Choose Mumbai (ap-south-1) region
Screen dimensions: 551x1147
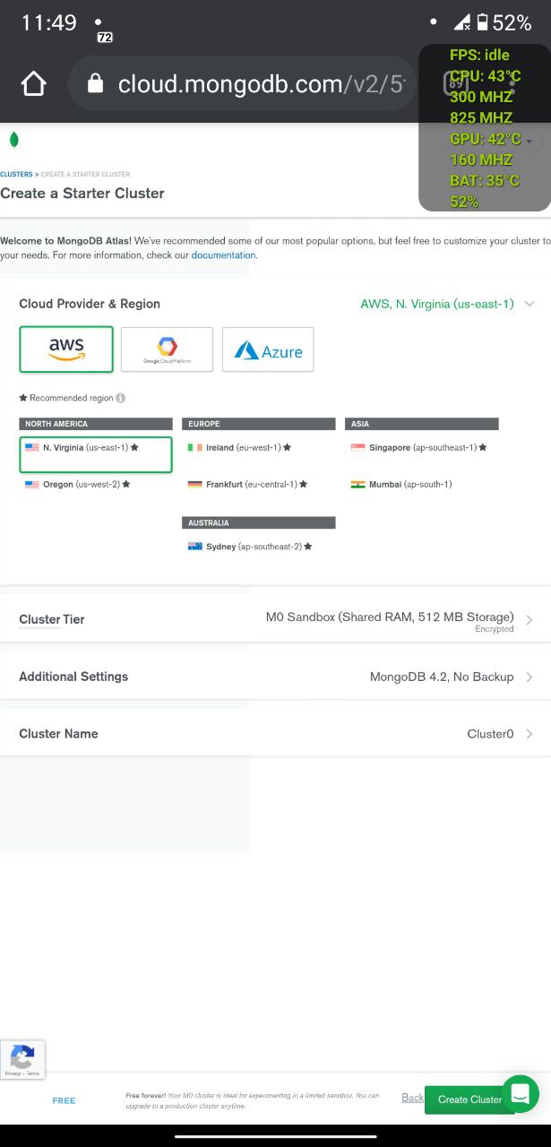point(401,485)
